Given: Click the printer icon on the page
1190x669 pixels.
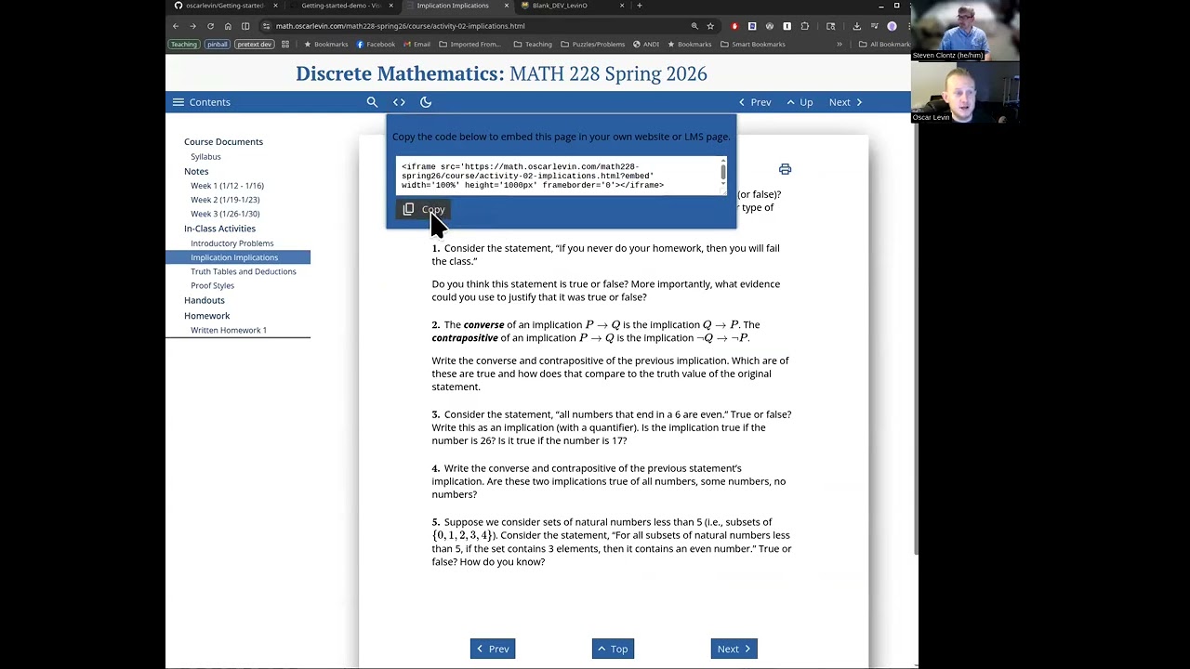Looking at the screenshot, I should 785,169.
